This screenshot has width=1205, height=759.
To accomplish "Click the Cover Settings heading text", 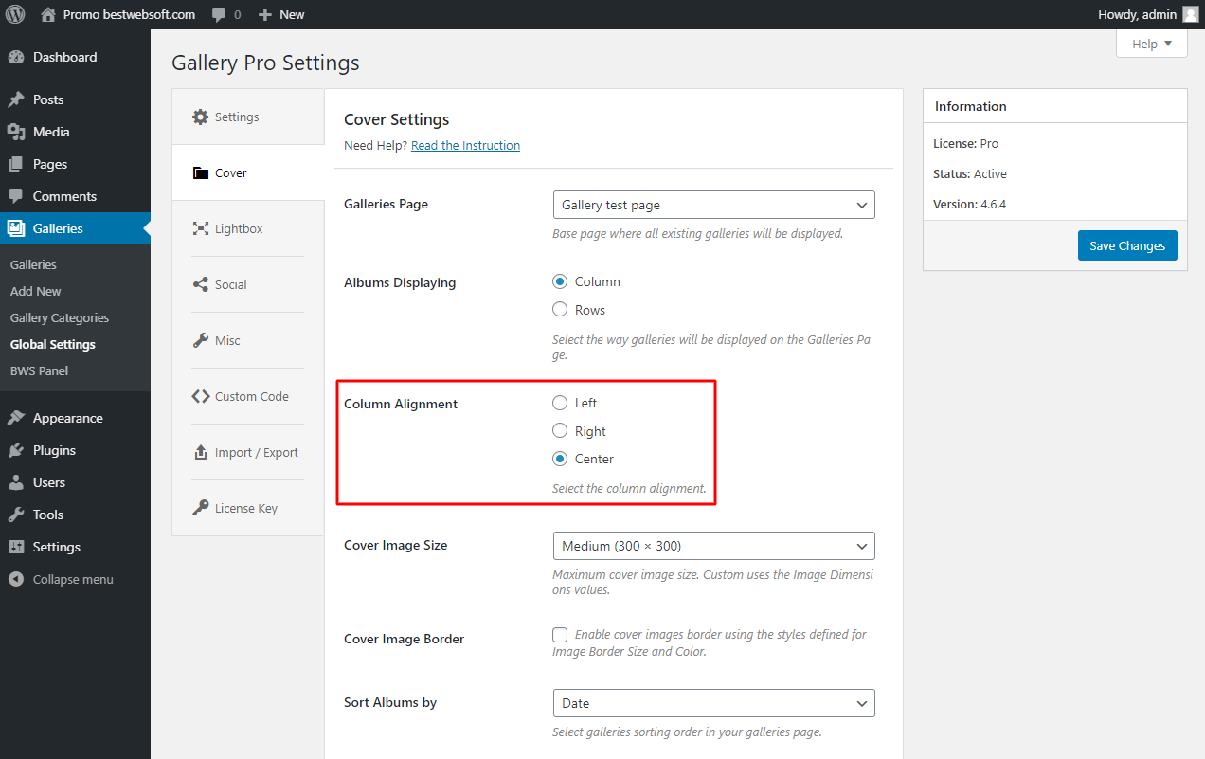I will pos(396,119).
